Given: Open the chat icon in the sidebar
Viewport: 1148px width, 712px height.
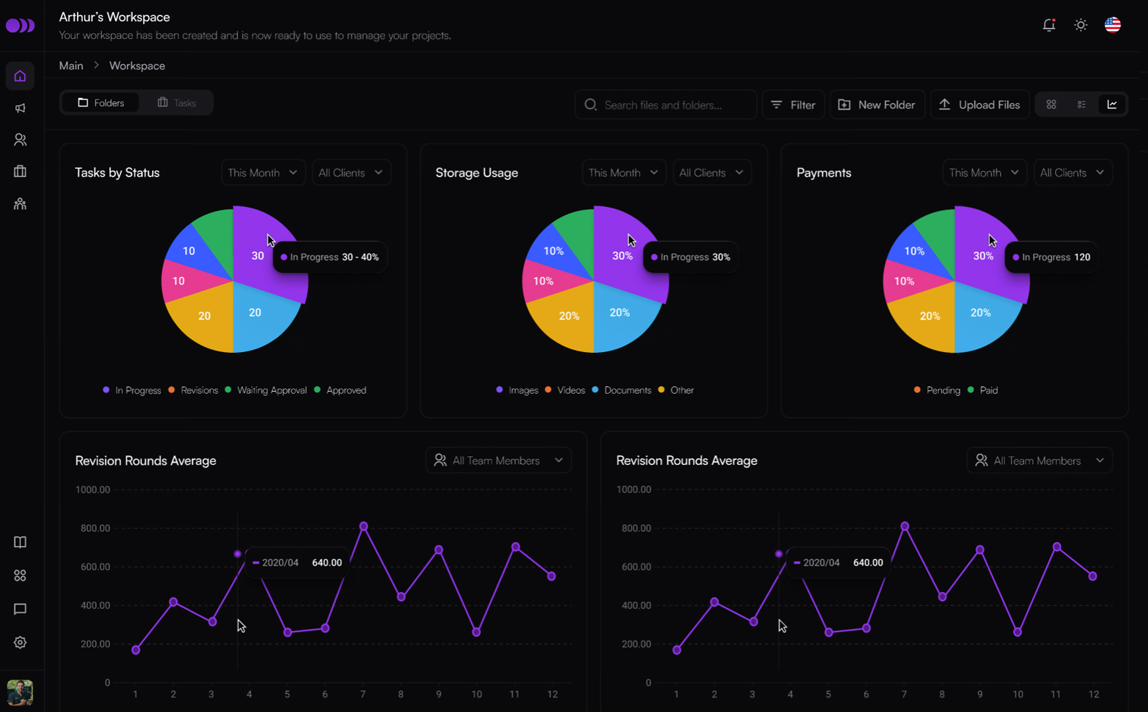Looking at the screenshot, I should [x=20, y=608].
